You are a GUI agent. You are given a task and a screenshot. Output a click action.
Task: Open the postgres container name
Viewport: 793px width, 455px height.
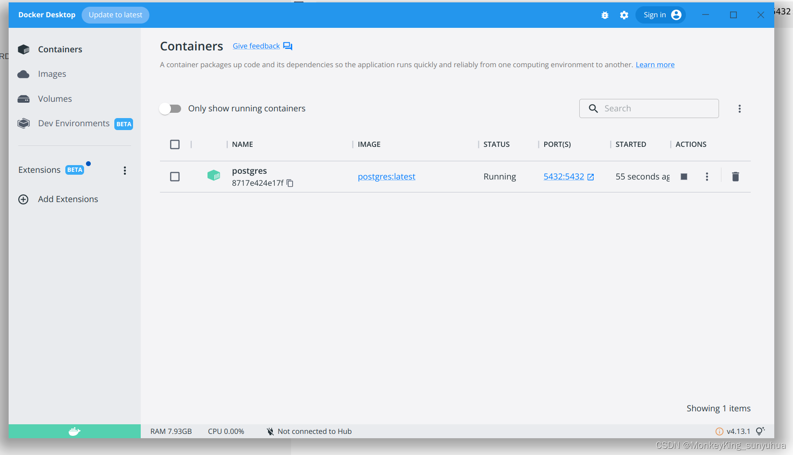pos(249,171)
